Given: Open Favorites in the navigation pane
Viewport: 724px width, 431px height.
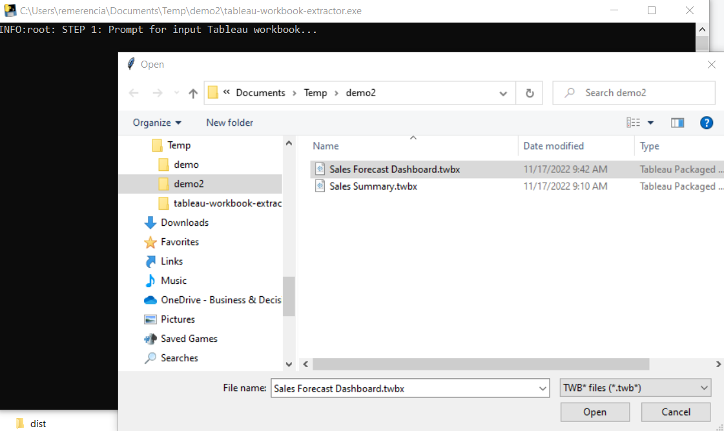Looking at the screenshot, I should pos(180,242).
